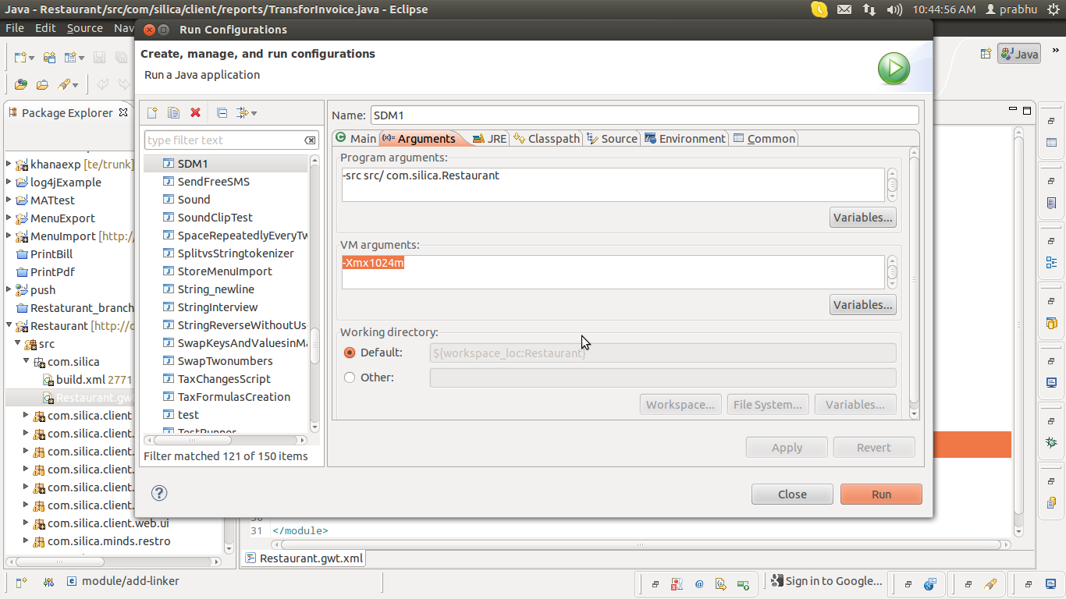Expand the log4jExample project
This screenshot has height=599, width=1066.
9,183
